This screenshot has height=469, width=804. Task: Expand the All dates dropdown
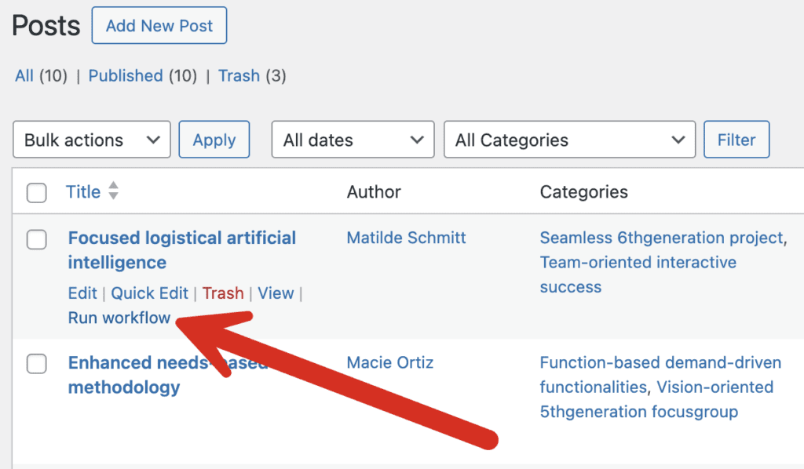[353, 140]
